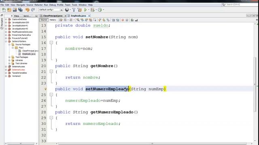The image size is (259, 145).
Task: Collapse the Paq1 package node
Action: [x=13, y=48]
